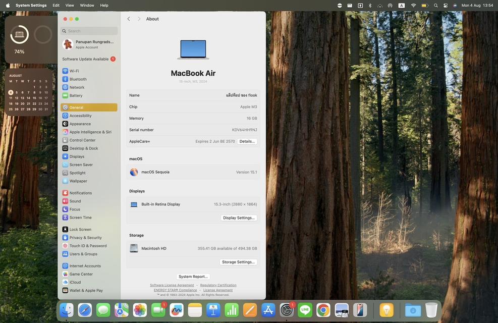Open Panupan Rungrads Apple Account
This screenshot has width=498, height=323.
pos(89,44)
